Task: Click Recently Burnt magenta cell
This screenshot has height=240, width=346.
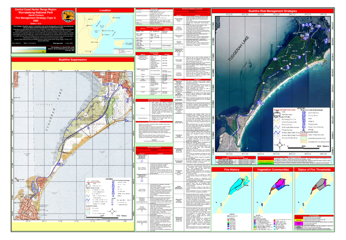Action: pos(299,223)
